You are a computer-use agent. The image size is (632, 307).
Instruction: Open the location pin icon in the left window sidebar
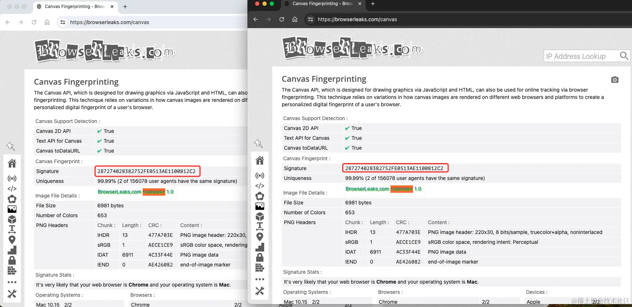pos(12,240)
